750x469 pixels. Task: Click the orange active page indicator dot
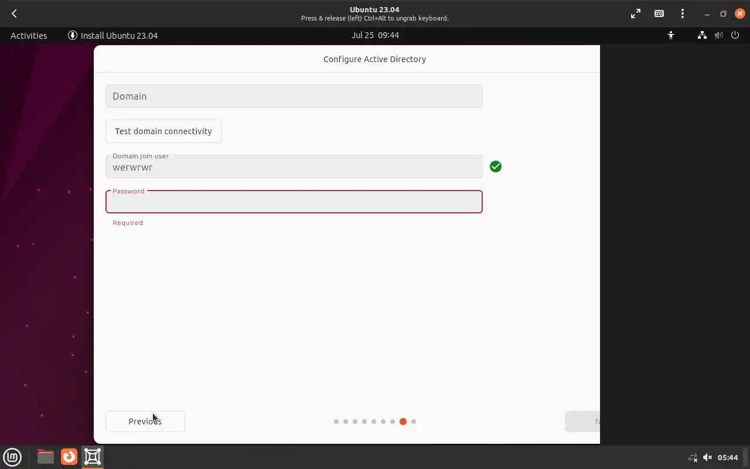[403, 422]
